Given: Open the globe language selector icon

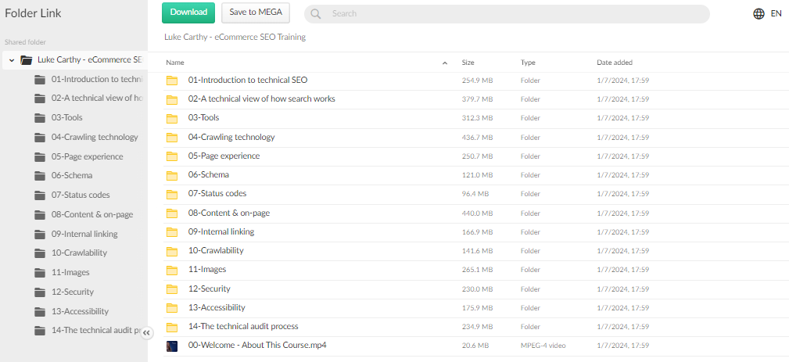Looking at the screenshot, I should point(759,13).
